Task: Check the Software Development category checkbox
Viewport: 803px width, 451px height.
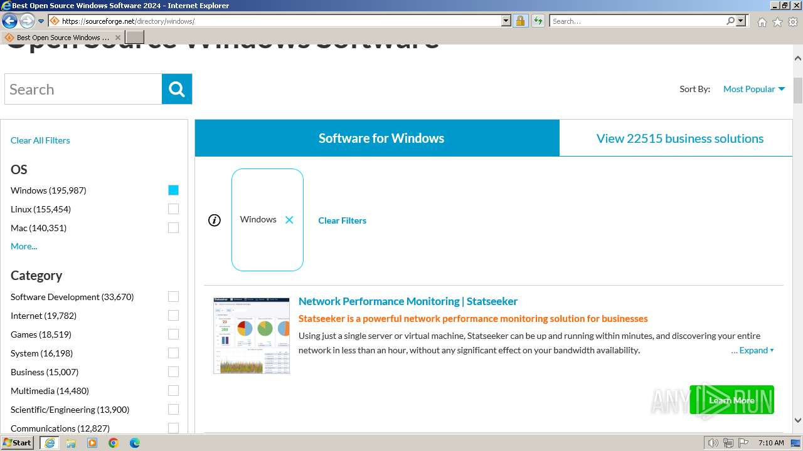Action: 173,297
